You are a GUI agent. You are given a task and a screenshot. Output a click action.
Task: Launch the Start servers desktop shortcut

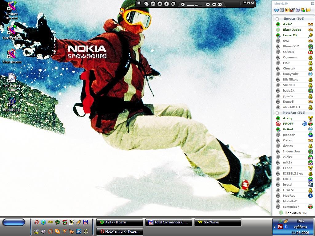pyautogui.click(x=12, y=32)
